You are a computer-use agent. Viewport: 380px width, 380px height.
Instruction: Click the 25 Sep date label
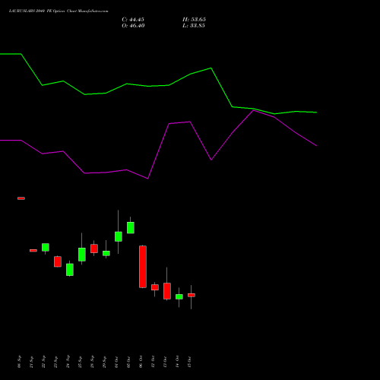pos(80,362)
